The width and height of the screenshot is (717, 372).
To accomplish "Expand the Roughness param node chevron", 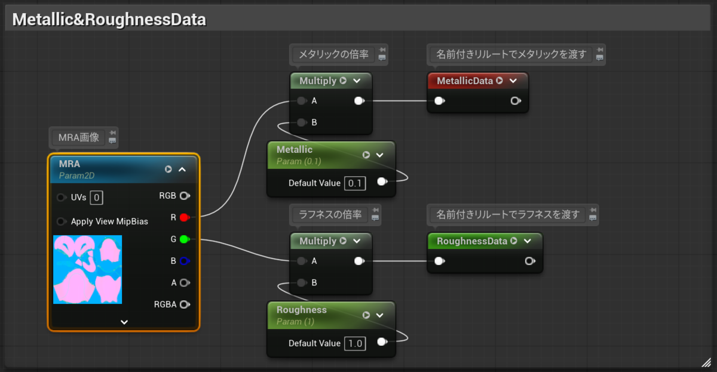I will coord(379,315).
